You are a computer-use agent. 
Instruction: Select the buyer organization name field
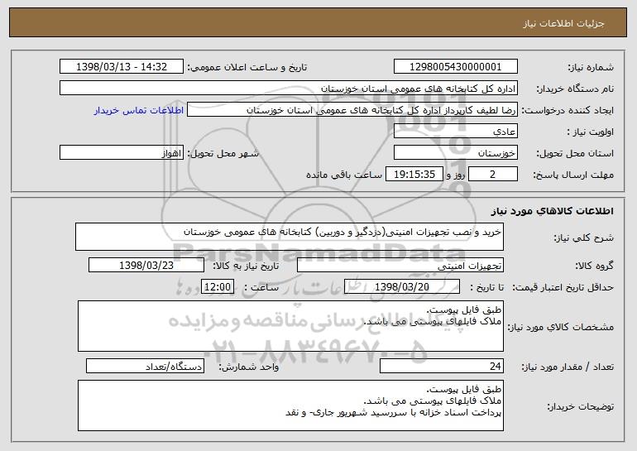tap(289, 89)
